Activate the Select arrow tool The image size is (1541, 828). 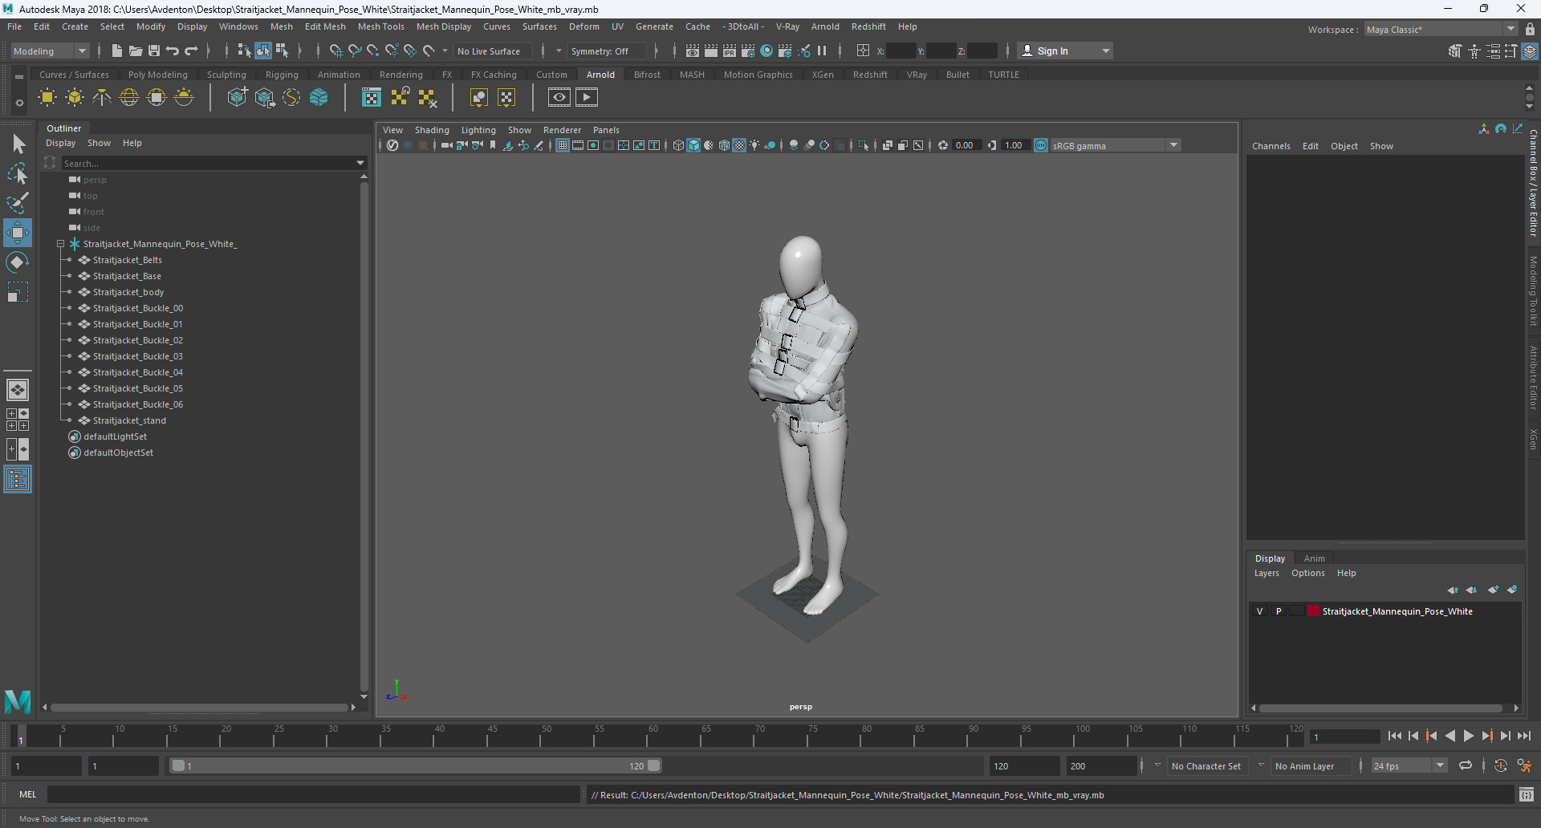tap(18, 144)
